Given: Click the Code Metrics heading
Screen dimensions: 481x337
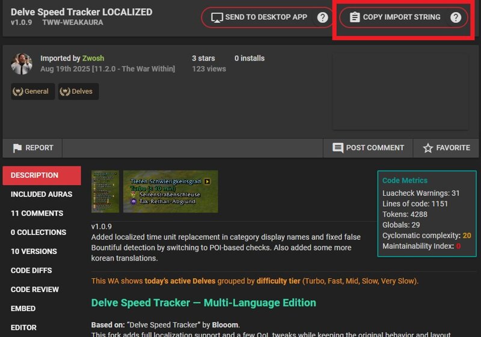Looking at the screenshot, I should [405, 180].
